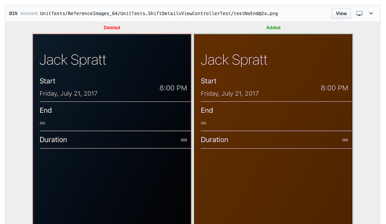This screenshot has width=386, height=224.
Task: Click Jack Spratt title in added image
Action: click(x=234, y=60)
